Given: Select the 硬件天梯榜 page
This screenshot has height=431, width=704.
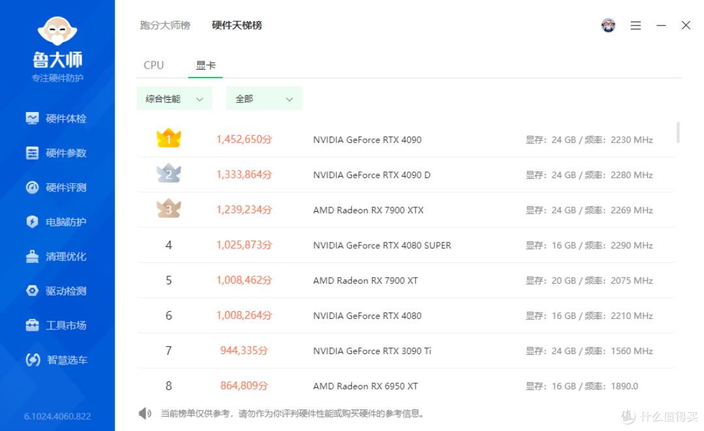Looking at the screenshot, I should [x=237, y=25].
